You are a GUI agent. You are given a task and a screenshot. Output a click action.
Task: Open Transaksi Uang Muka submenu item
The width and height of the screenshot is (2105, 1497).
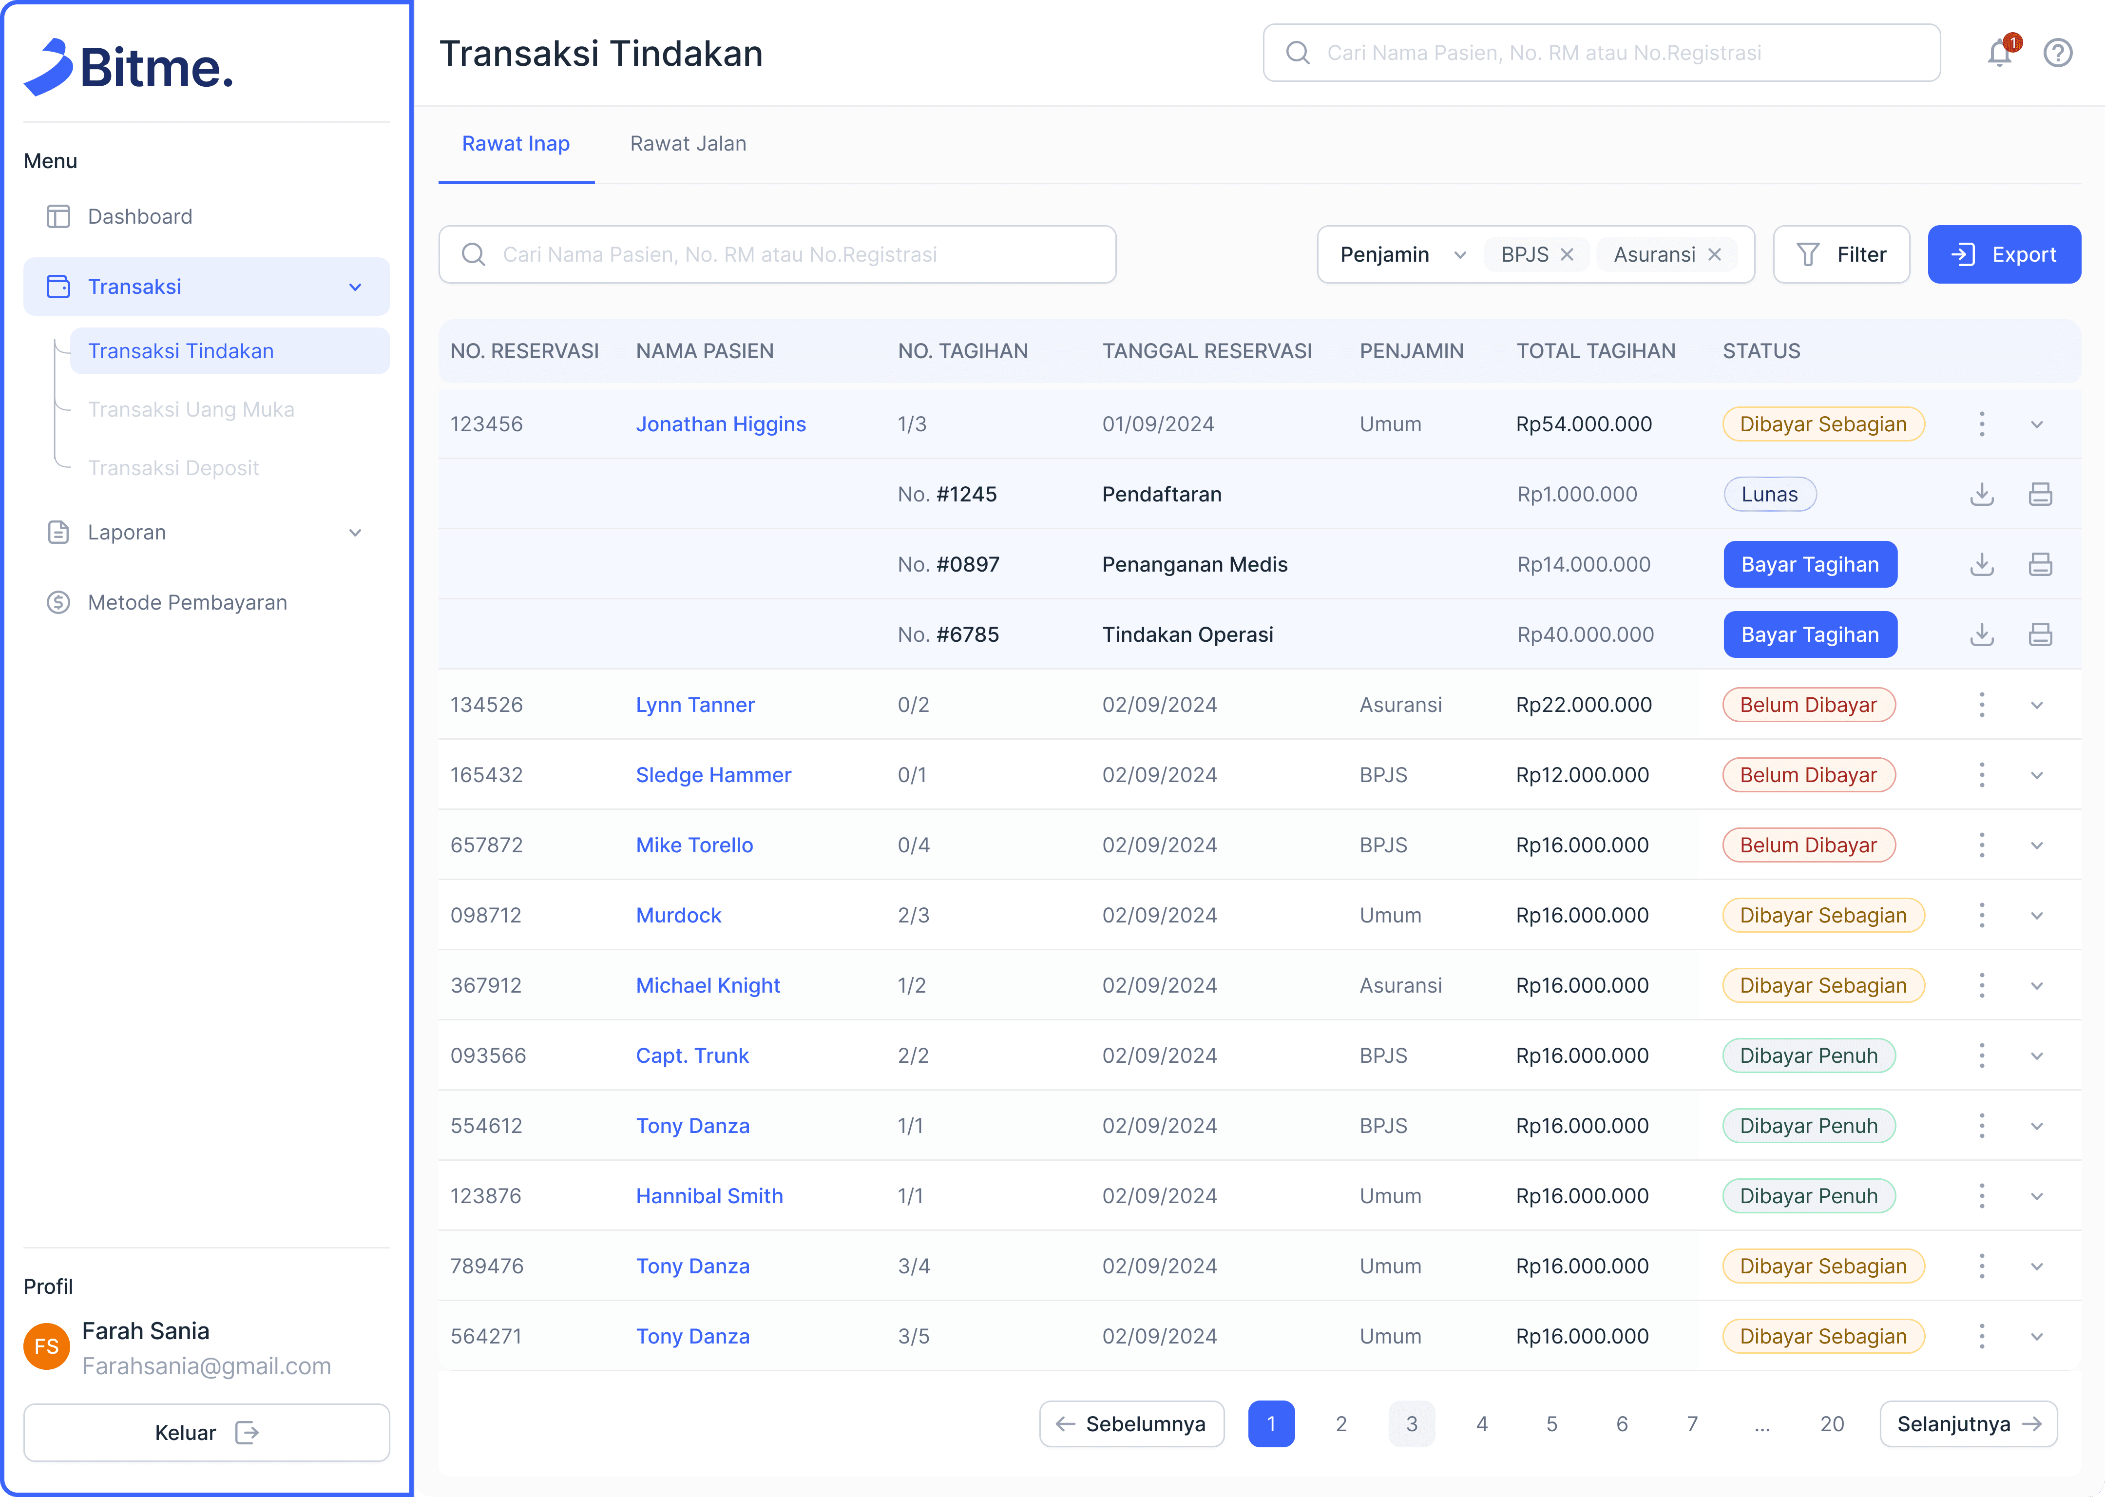click(191, 409)
